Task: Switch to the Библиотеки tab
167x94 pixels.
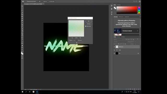Action: pos(121,17)
